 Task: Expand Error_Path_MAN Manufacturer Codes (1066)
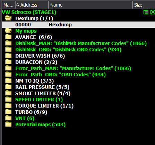tap(73, 68)
